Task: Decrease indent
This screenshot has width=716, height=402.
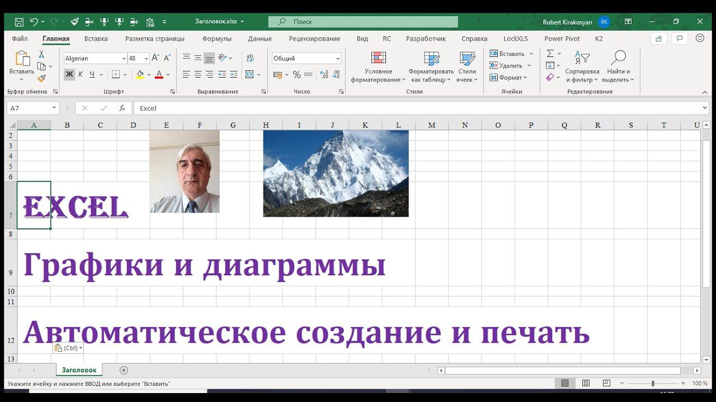Action: click(222, 74)
